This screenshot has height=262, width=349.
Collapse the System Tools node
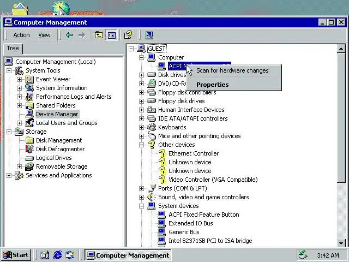coord(9,70)
